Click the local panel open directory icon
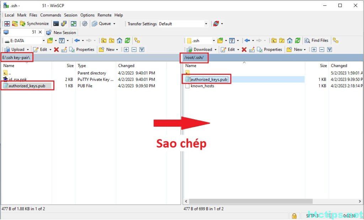 (x=50, y=41)
